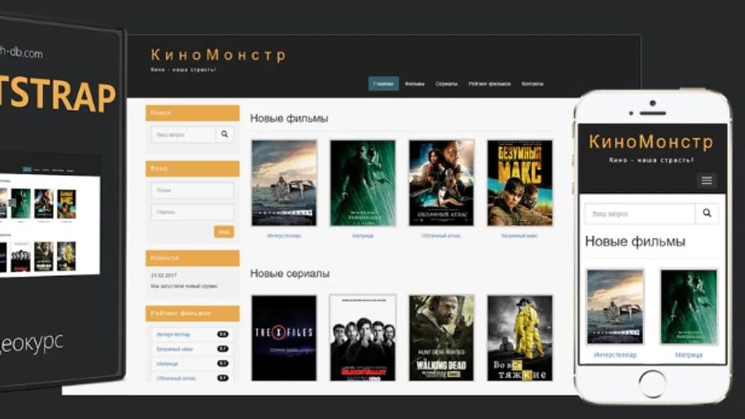Click the Интерстеллар rating score badge
This screenshot has height=419, width=745.
(x=223, y=335)
